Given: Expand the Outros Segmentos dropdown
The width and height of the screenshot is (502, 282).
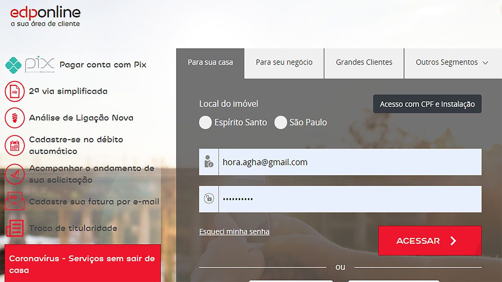Looking at the screenshot, I should pyautogui.click(x=452, y=63).
